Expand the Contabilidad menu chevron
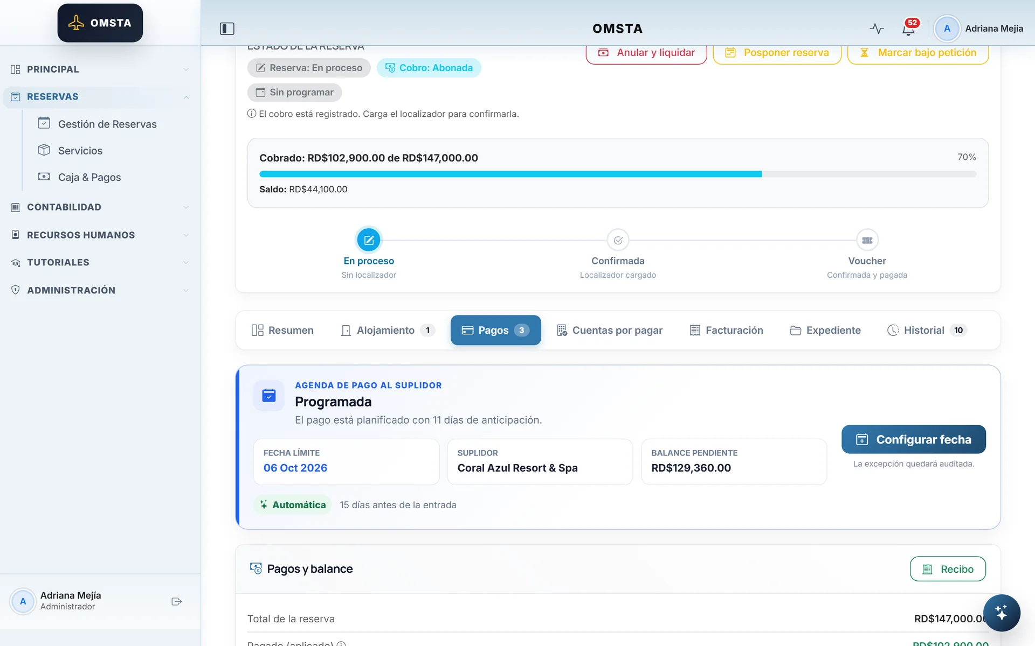 tap(186, 207)
